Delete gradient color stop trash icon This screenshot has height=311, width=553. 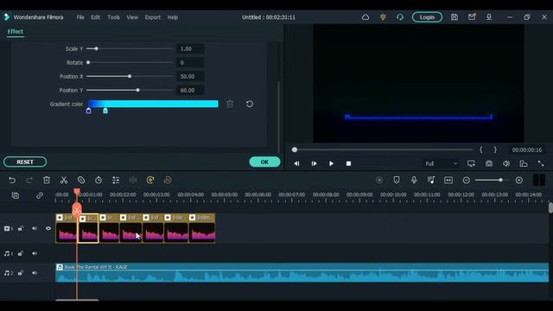tap(230, 104)
